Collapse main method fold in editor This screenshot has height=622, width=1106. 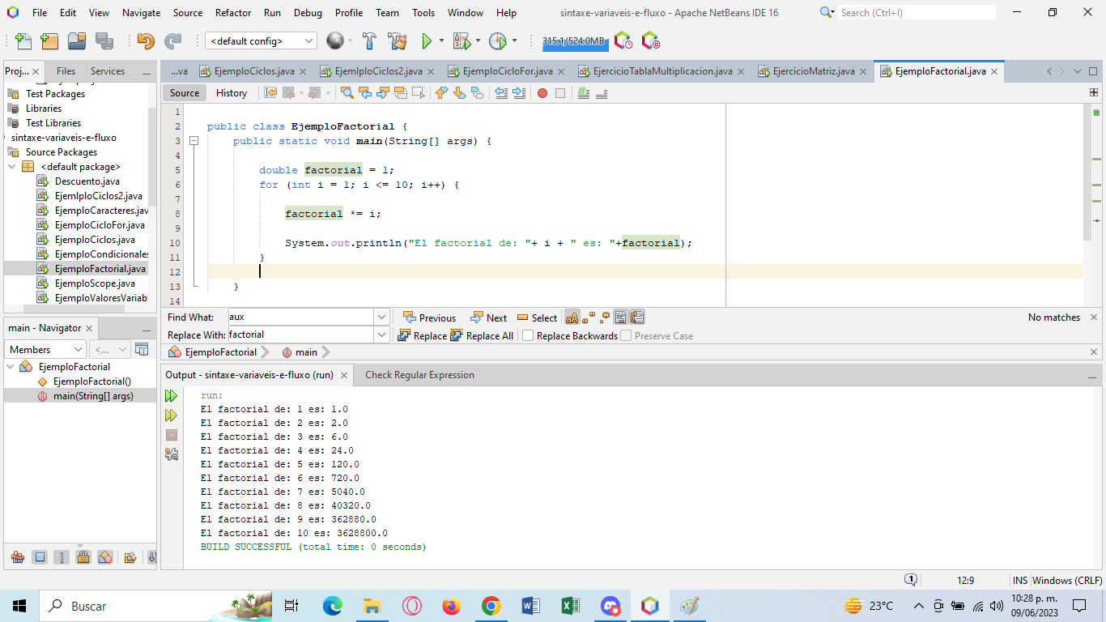pyautogui.click(x=194, y=141)
